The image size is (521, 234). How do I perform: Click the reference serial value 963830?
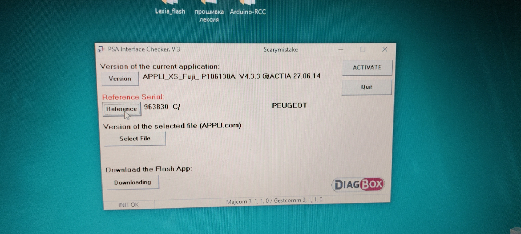(x=156, y=107)
